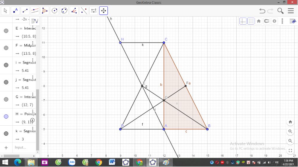Open the search magnifier
The width and height of the screenshot is (298, 167).
point(280,11)
